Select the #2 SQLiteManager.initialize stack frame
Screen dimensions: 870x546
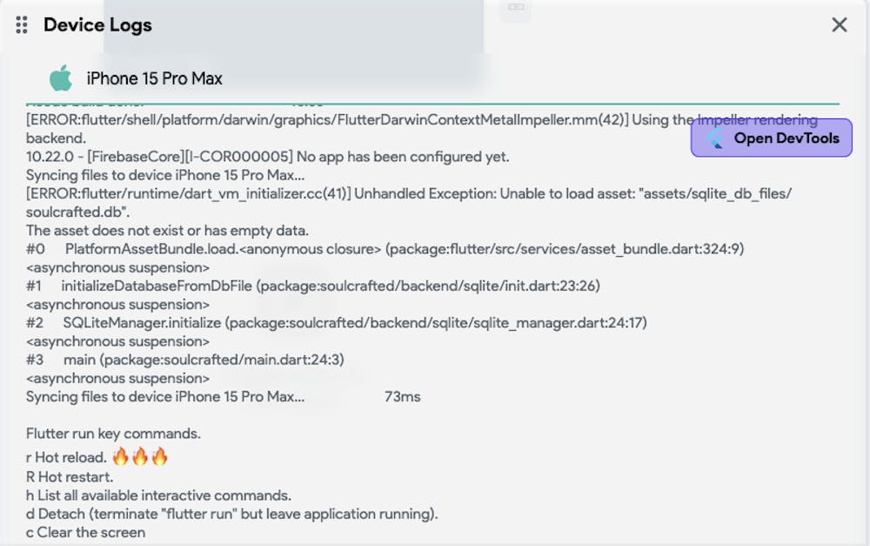point(336,323)
